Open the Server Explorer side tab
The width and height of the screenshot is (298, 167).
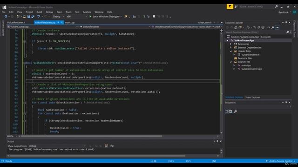[3, 28]
